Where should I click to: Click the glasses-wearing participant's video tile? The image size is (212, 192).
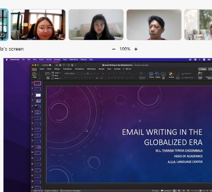tap(38, 25)
